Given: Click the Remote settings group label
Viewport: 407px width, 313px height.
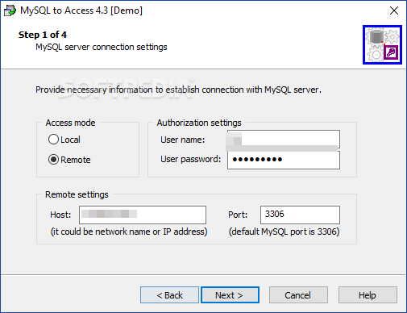Looking at the screenshot, I should tap(77, 194).
